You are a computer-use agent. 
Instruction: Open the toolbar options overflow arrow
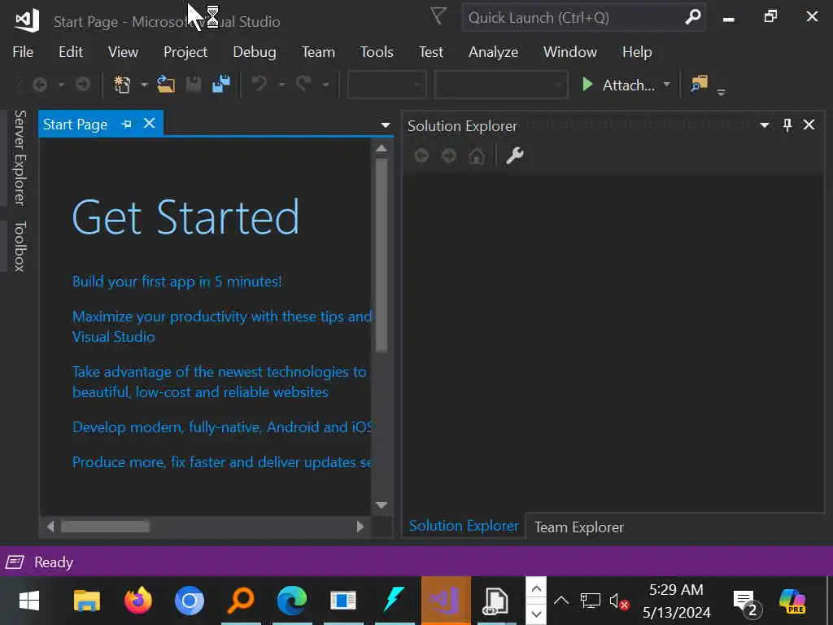721,93
